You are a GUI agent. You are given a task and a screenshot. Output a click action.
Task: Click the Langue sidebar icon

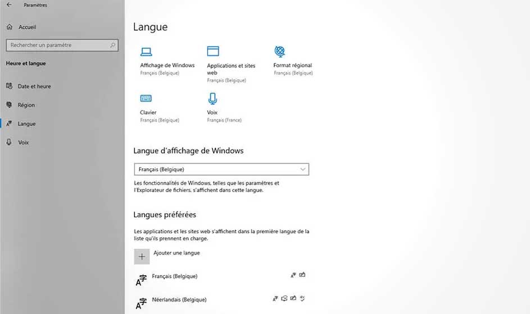tap(9, 123)
